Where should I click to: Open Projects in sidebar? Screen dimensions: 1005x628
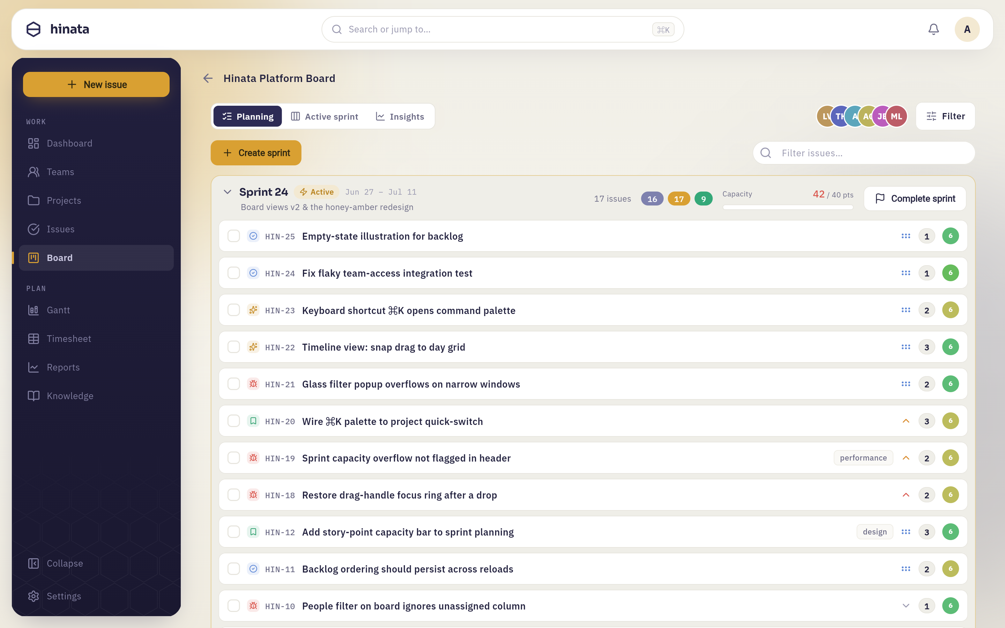tap(96, 201)
